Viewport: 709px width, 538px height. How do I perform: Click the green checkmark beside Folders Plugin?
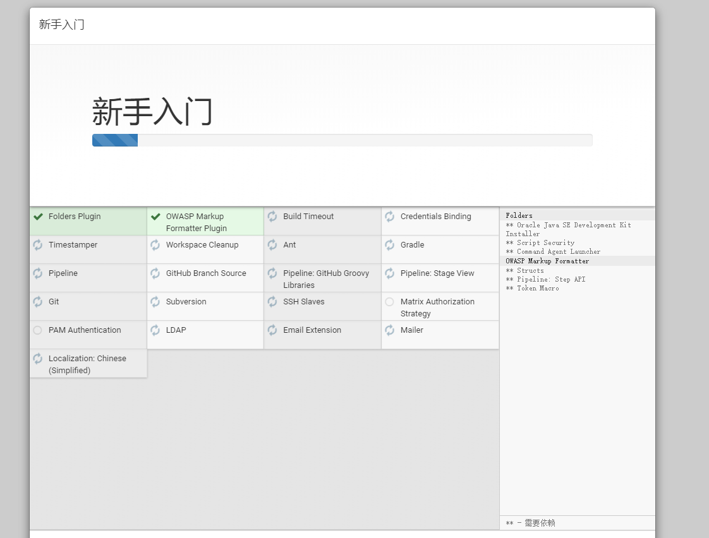[39, 217]
